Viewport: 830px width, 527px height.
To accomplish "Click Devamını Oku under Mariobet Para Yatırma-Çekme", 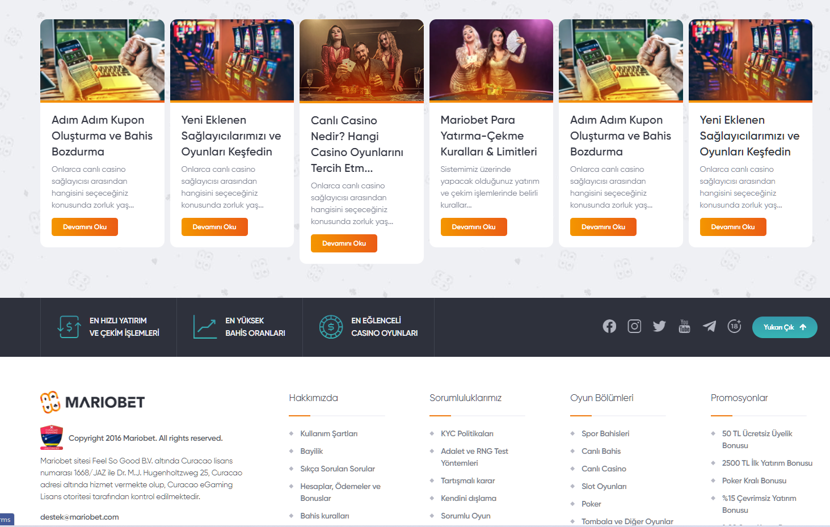I will pos(473,227).
